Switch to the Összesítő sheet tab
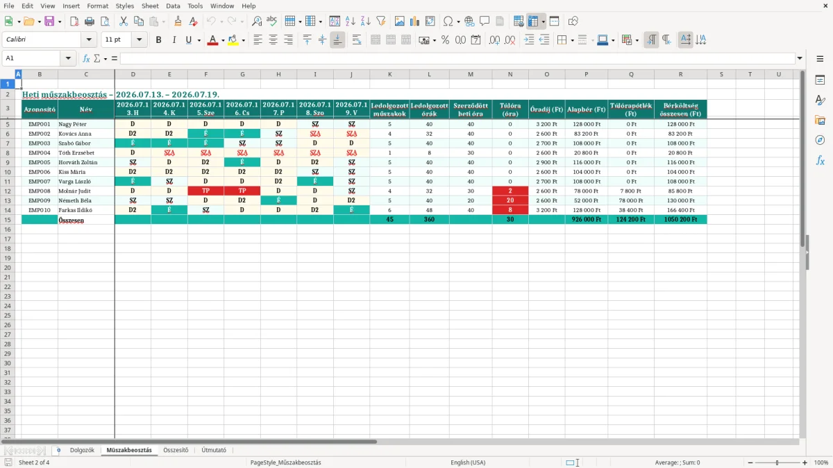This screenshot has height=468, width=833. coord(176,450)
